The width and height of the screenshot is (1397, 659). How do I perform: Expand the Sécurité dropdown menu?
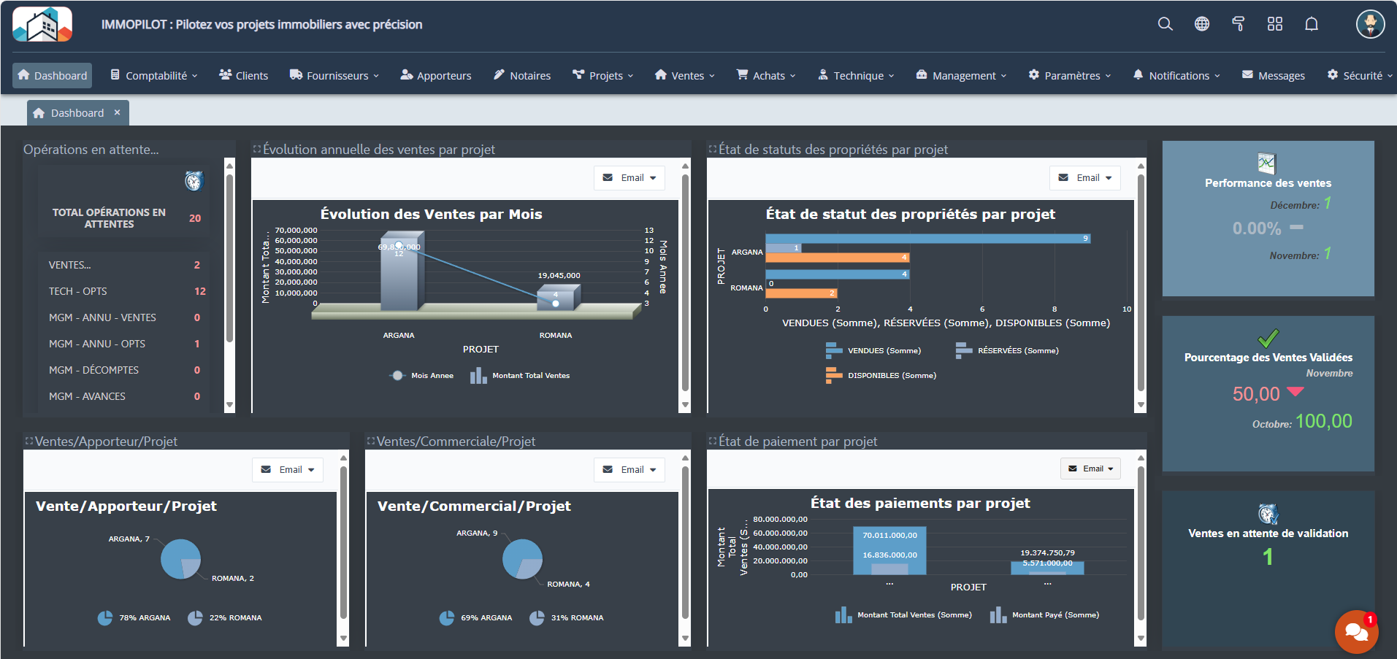click(x=1360, y=75)
